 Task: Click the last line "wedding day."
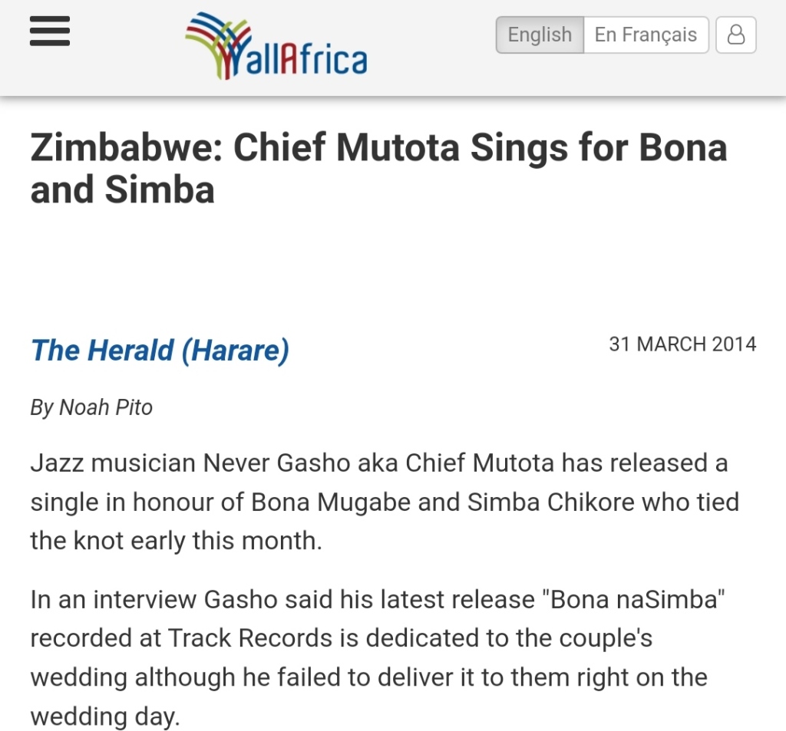104,716
